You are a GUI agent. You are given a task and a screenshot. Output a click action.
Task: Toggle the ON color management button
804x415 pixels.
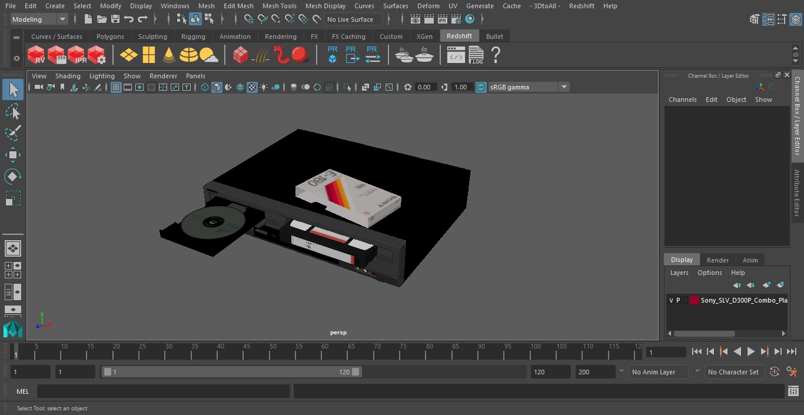[x=481, y=87]
